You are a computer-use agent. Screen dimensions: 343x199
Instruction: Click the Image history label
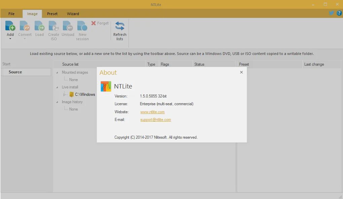(72, 102)
